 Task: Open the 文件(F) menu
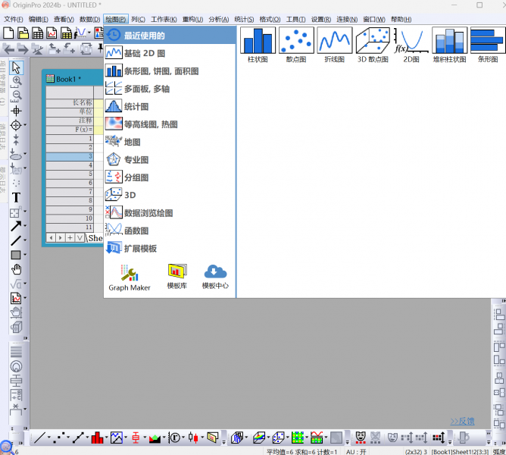coord(13,20)
